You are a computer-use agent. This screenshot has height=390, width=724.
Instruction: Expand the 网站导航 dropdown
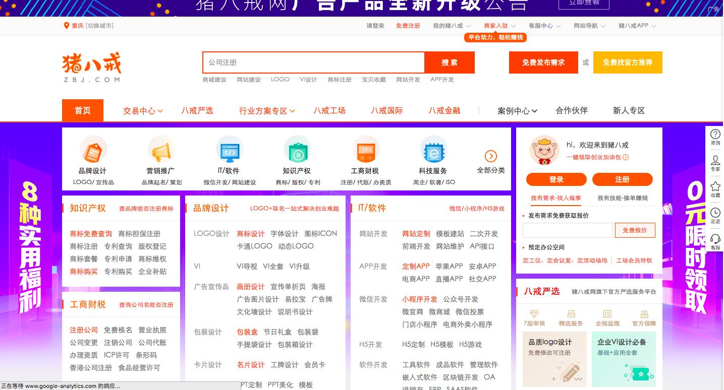pos(589,26)
